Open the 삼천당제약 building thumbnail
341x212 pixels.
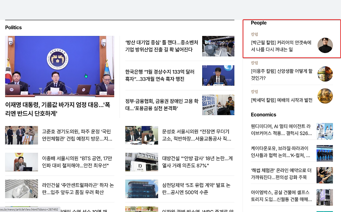142,189
